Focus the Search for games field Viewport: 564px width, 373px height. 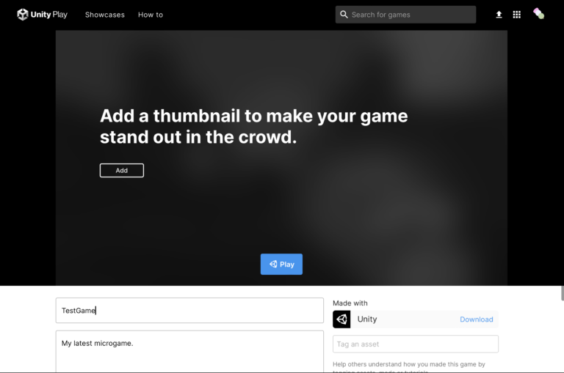point(411,15)
